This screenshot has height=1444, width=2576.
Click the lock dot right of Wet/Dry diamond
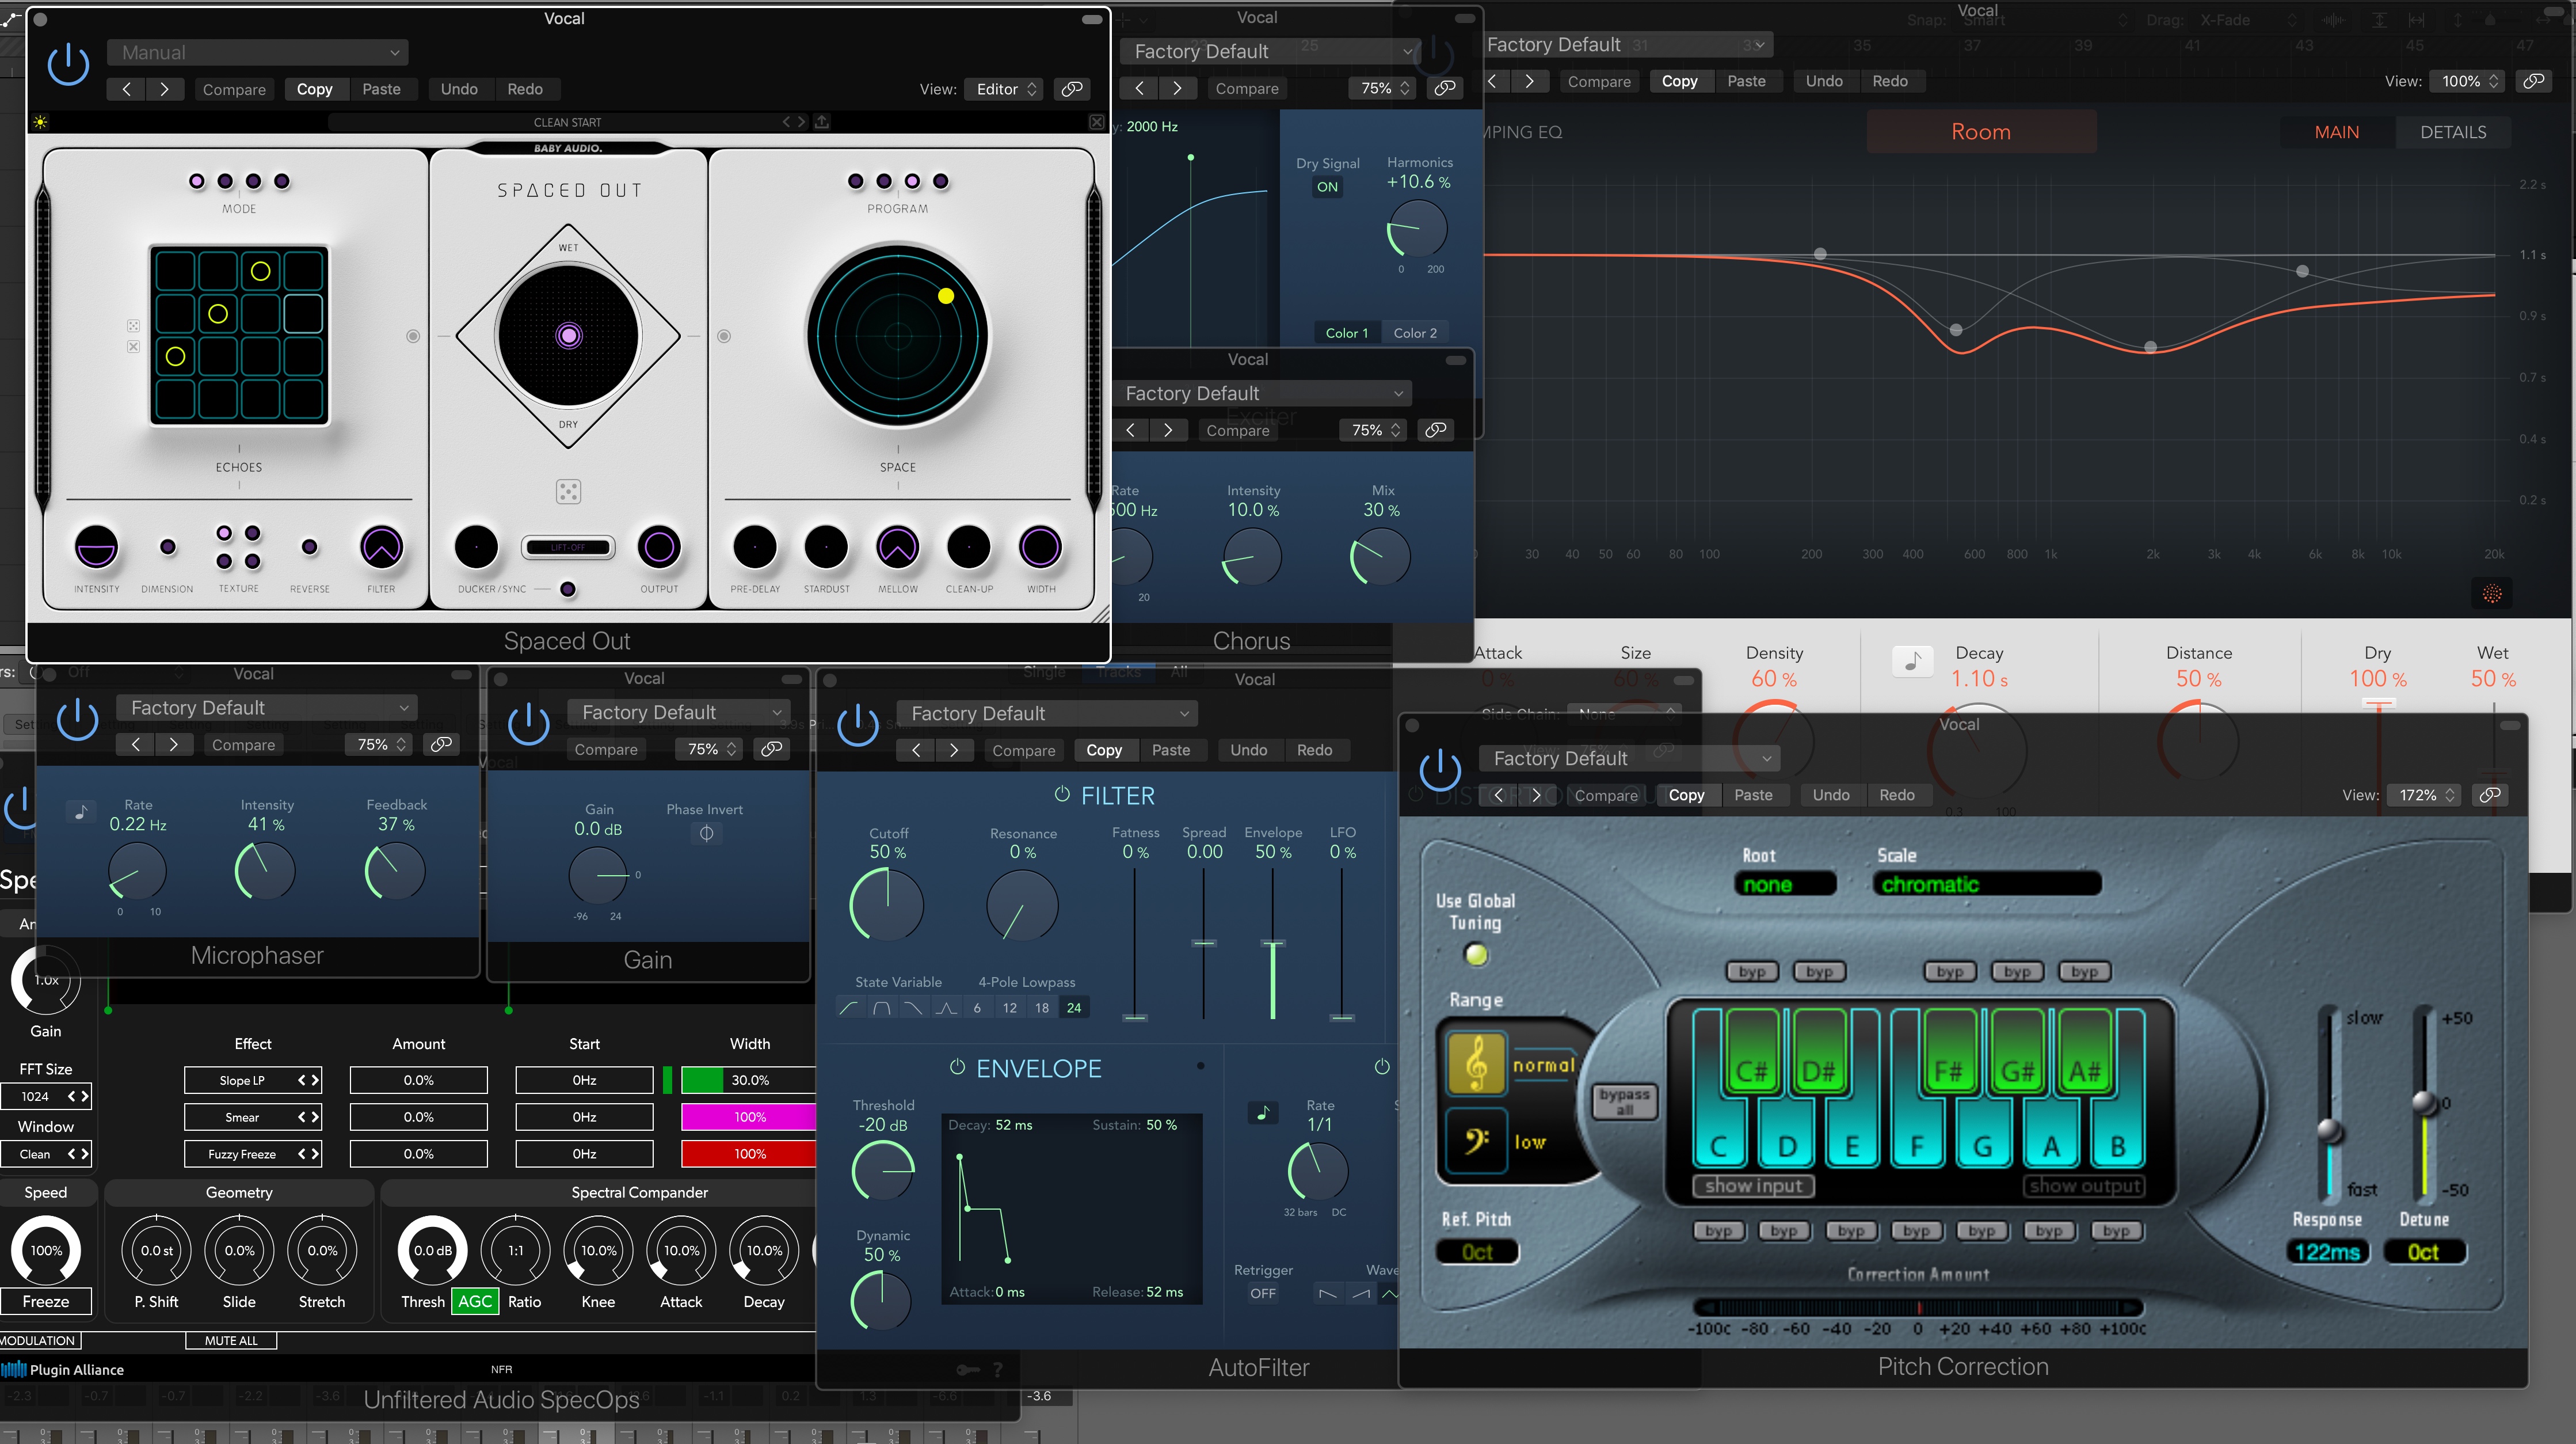click(x=724, y=336)
